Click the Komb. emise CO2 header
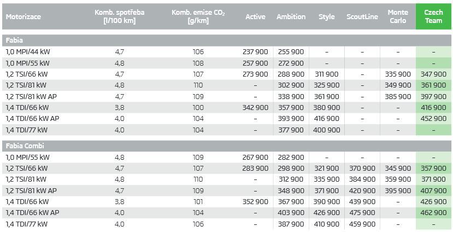The image size is (453, 232). coord(198,16)
